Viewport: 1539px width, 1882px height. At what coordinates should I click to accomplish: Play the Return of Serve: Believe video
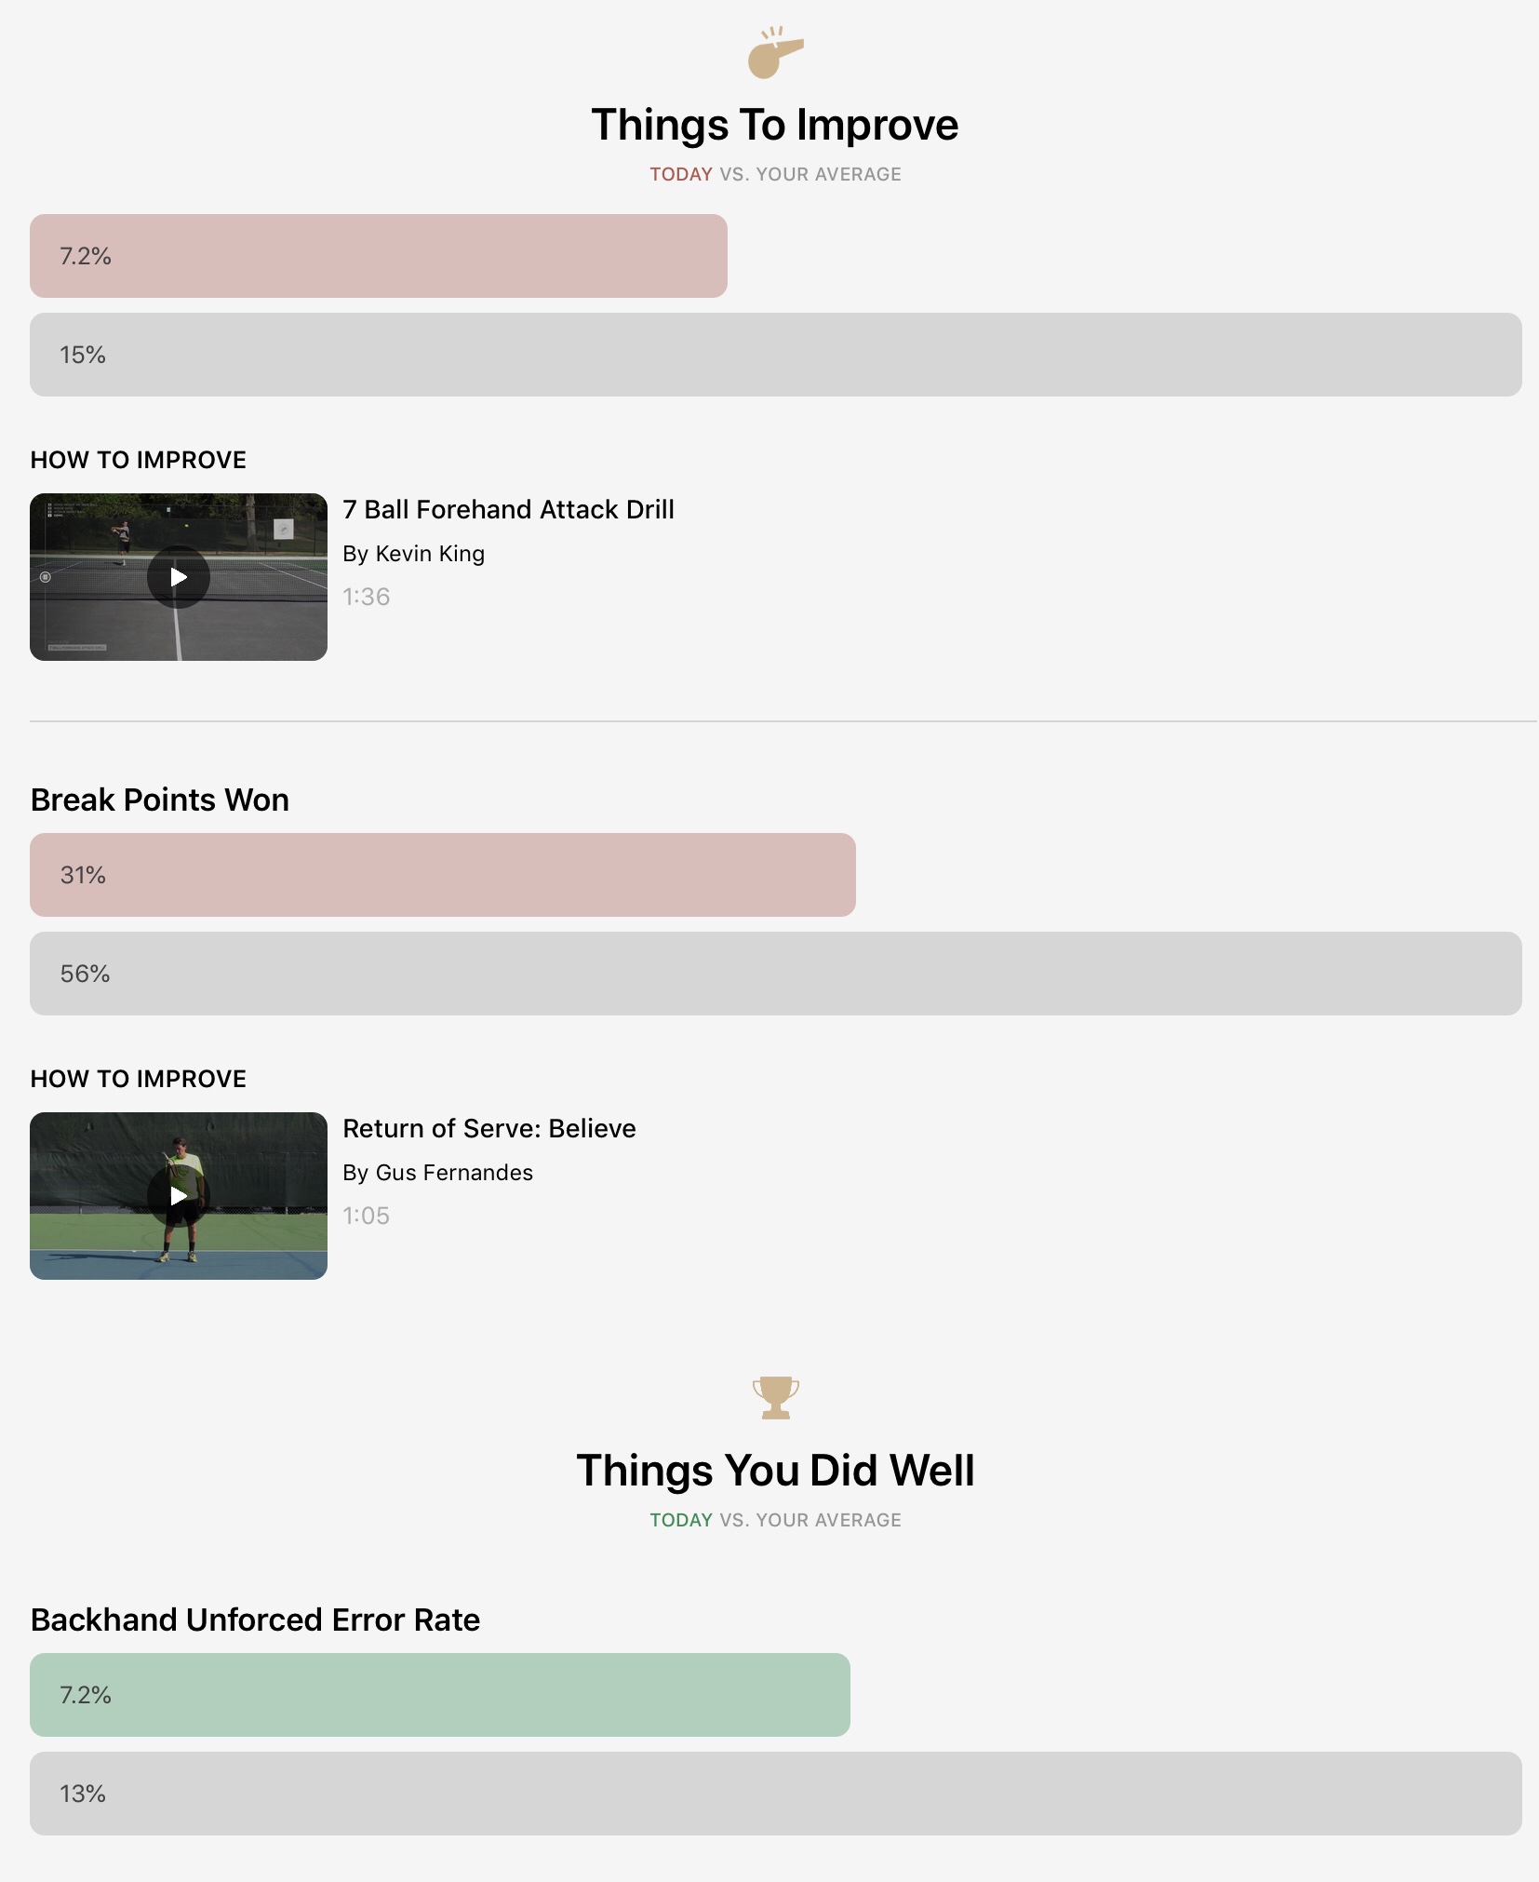[179, 1196]
